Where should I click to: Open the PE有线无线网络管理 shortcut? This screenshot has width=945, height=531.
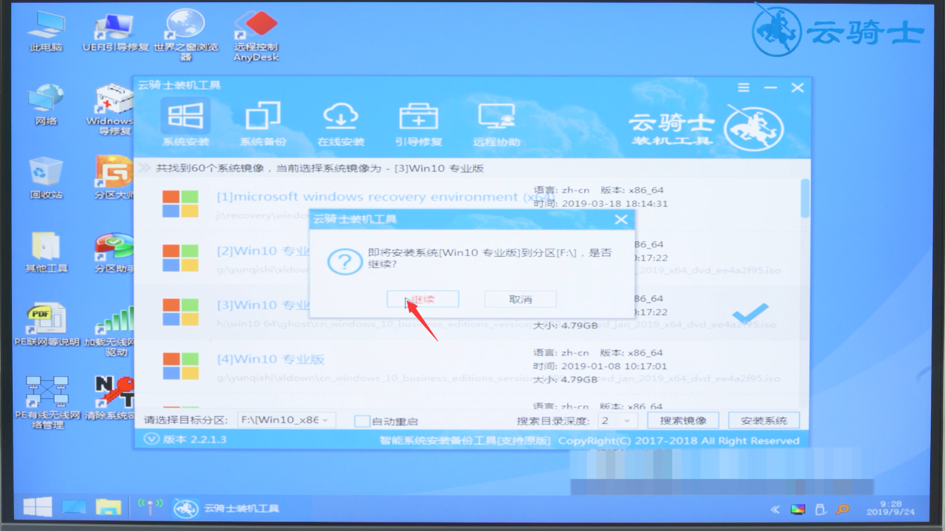tap(47, 403)
